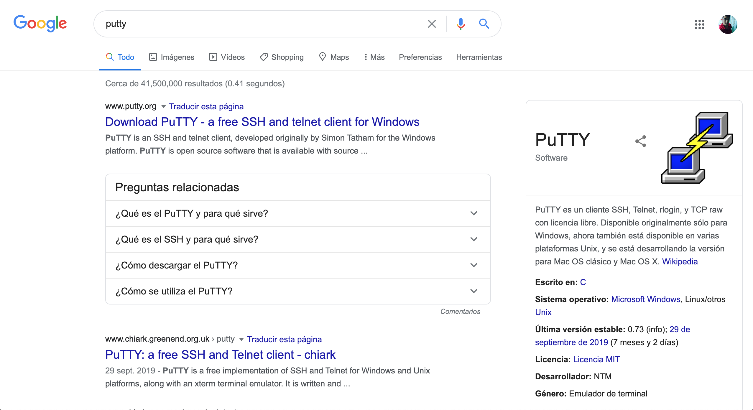Screen dimensions: 753x410
Task: Click the PuTTY knowledge panel title
Action: (x=562, y=139)
